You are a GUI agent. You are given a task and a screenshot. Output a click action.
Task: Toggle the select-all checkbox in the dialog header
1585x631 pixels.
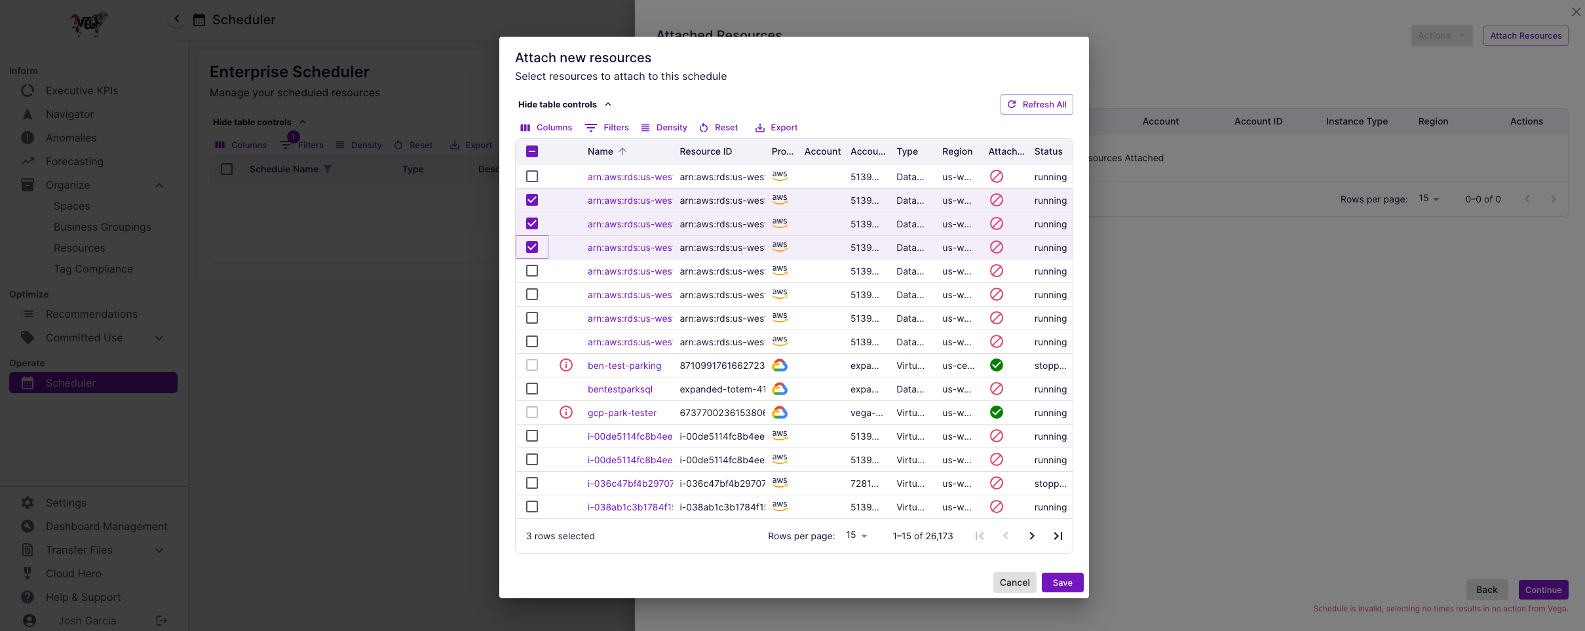click(x=532, y=151)
